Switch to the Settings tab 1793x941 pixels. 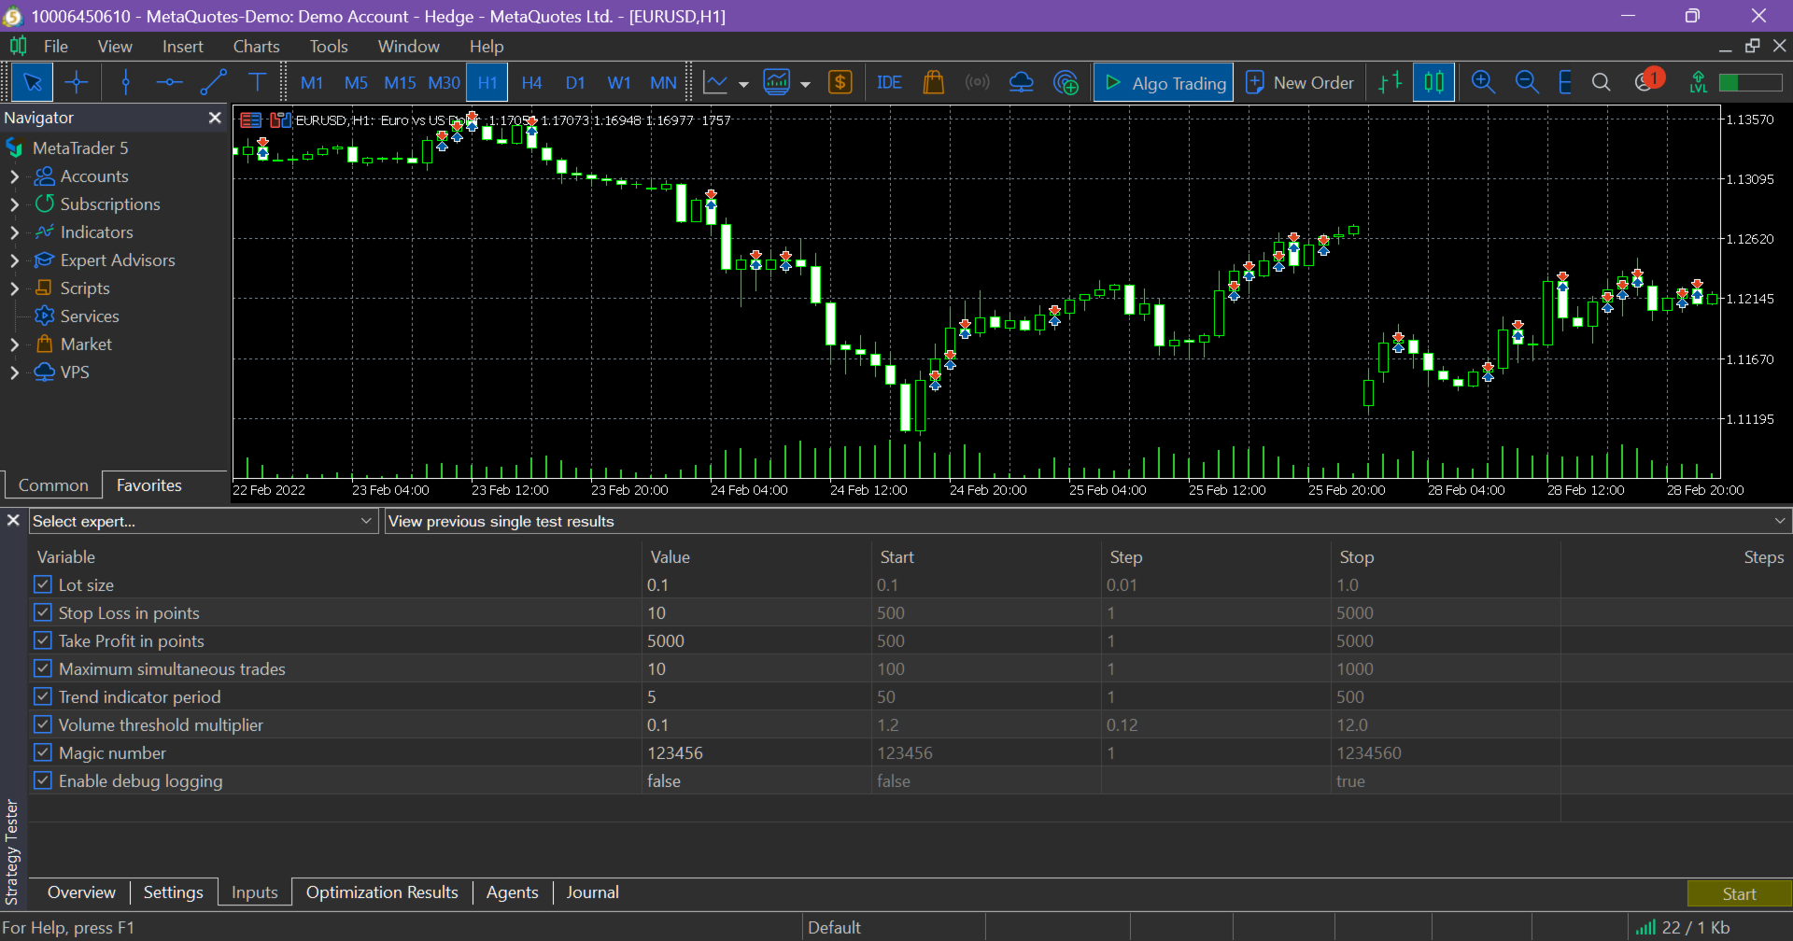173,892
